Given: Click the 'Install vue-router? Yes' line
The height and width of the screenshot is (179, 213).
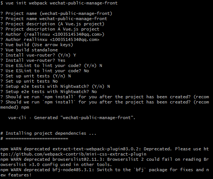Looking at the screenshot, I should (33, 60).
